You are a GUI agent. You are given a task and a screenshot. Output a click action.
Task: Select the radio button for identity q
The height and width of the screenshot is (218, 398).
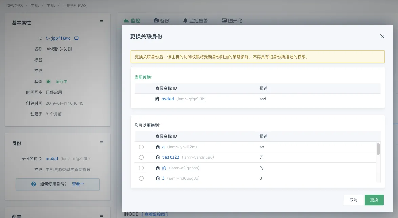click(141, 147)
